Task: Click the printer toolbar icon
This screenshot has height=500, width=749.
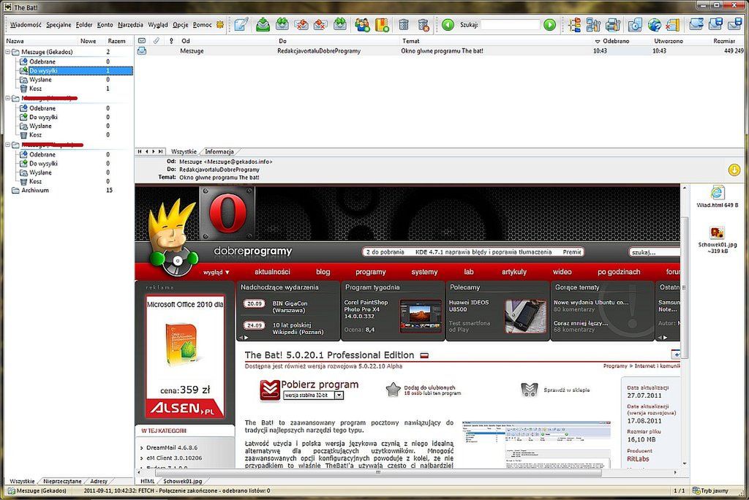Action: coord(613,24)
